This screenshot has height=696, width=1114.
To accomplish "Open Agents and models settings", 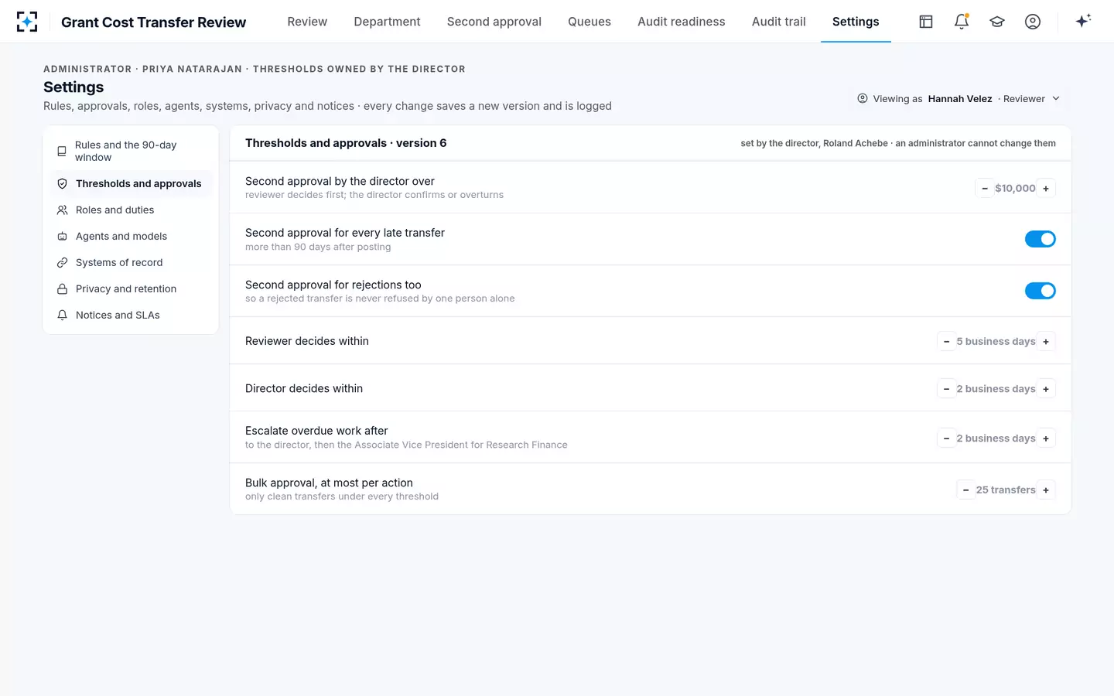I will coord(131,236).
